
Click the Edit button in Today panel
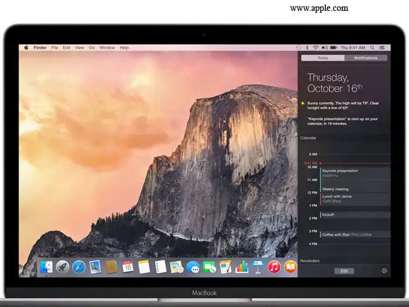click(344, 271)
